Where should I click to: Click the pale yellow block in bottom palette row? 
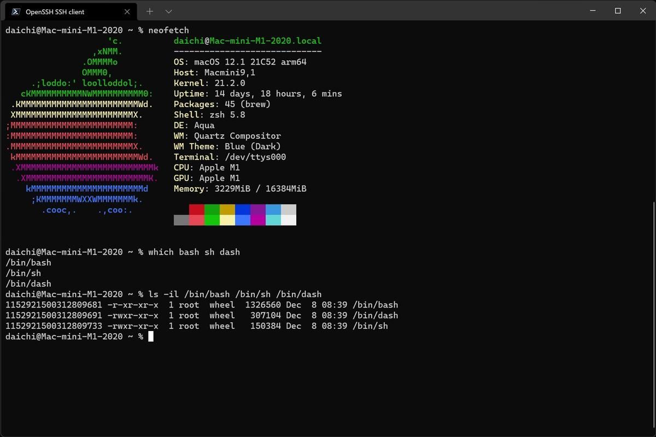(x=227, y=220)
